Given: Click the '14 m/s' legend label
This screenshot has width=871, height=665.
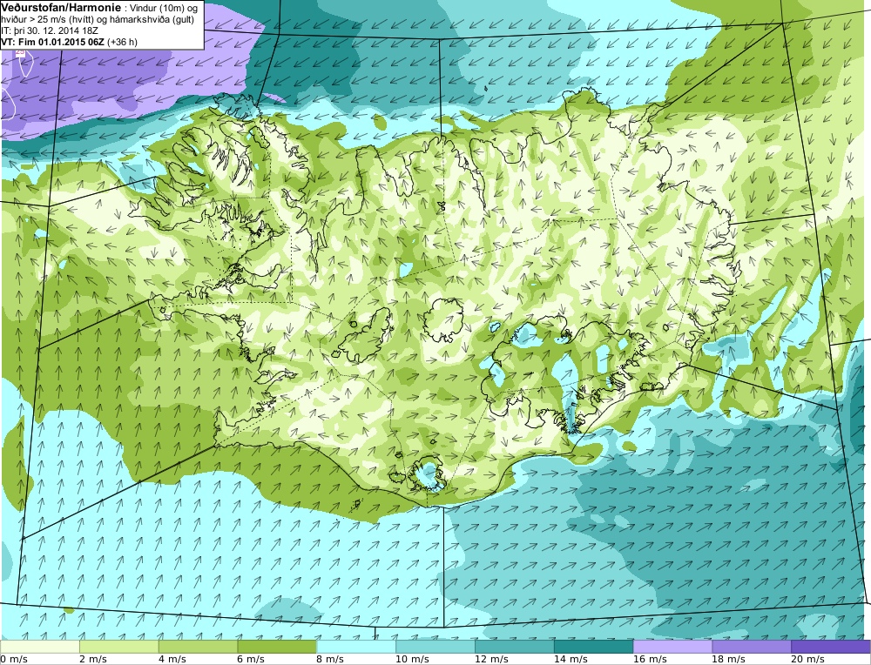Looking at the screenshot, I should point(570,659).
